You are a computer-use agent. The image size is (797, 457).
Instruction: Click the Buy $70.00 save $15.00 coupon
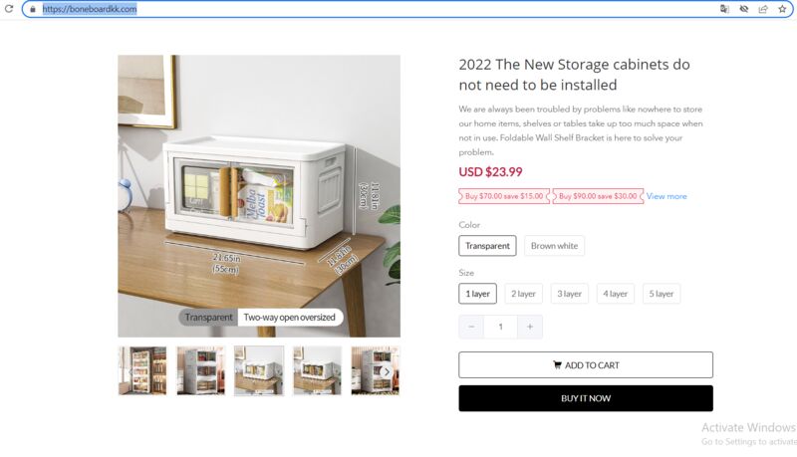(x=504, y=196)
